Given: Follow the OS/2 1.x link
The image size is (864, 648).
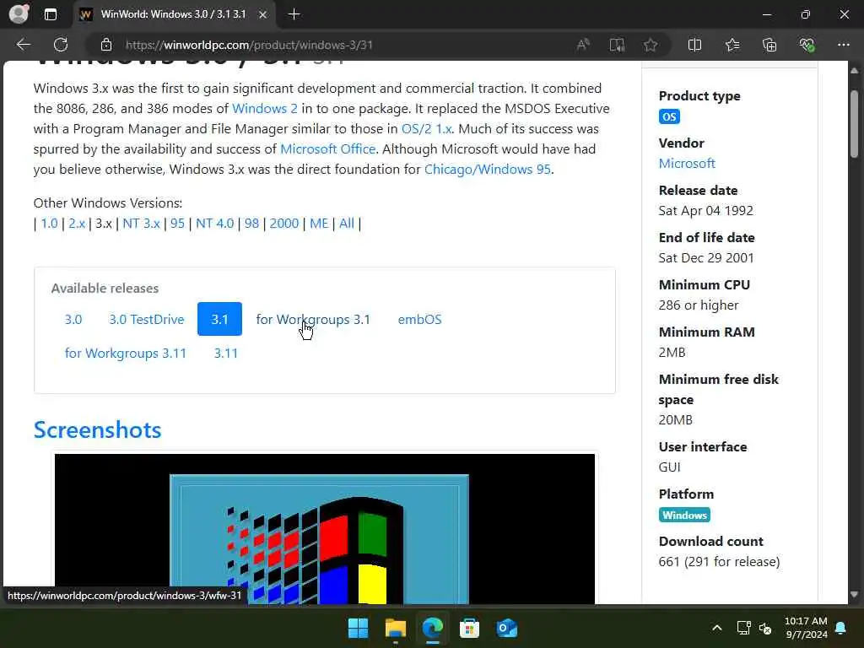Looking at the screenshot, I should pos(426,129).
